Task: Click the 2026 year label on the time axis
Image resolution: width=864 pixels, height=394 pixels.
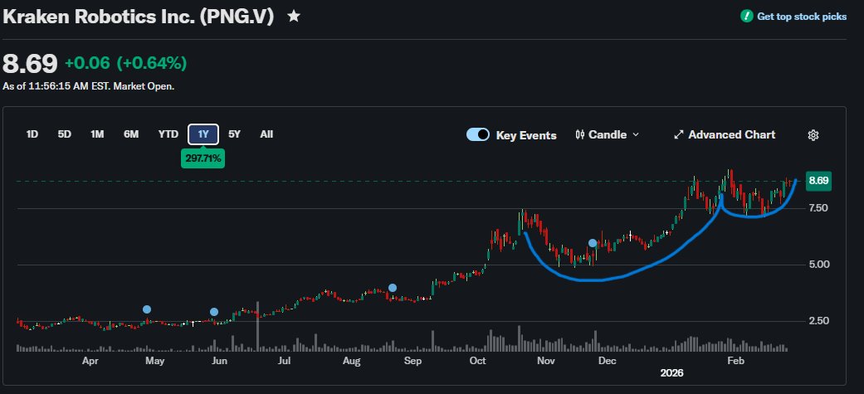Action: pos(671,373)
